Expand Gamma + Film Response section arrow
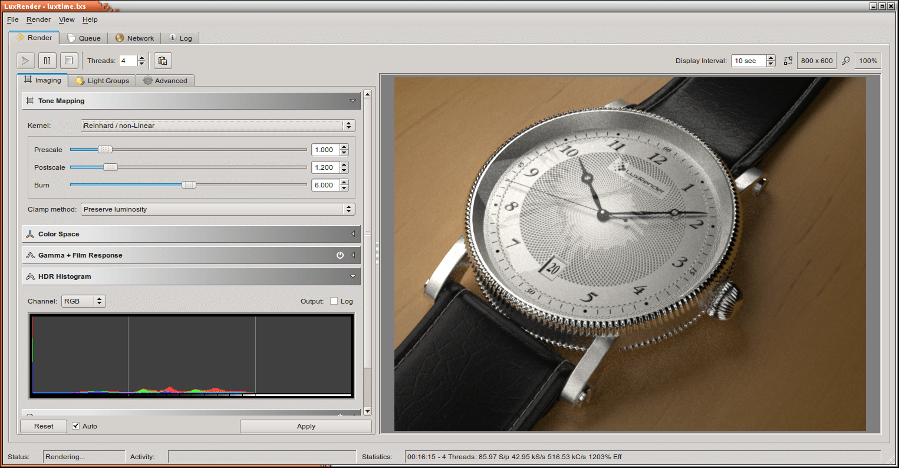 click(x=353, y=255)
